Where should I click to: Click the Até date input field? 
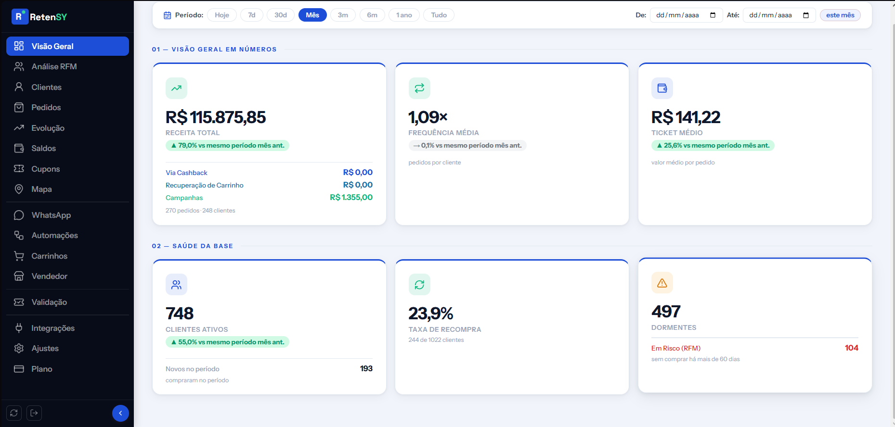(x=779, y=15)
